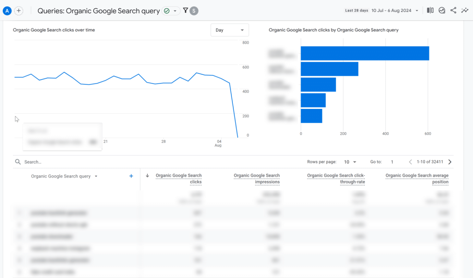Sort by Organic Google Search impressions column
This screenshot has height=278, width=473.
tap(257, 178)
